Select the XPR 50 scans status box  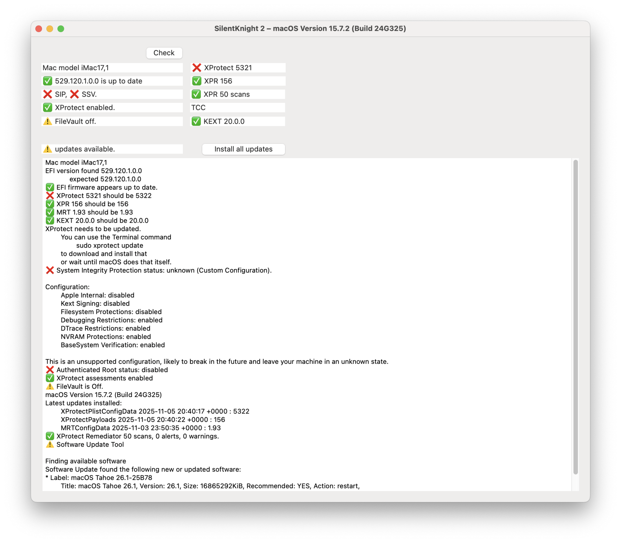[x=238, y=94]
